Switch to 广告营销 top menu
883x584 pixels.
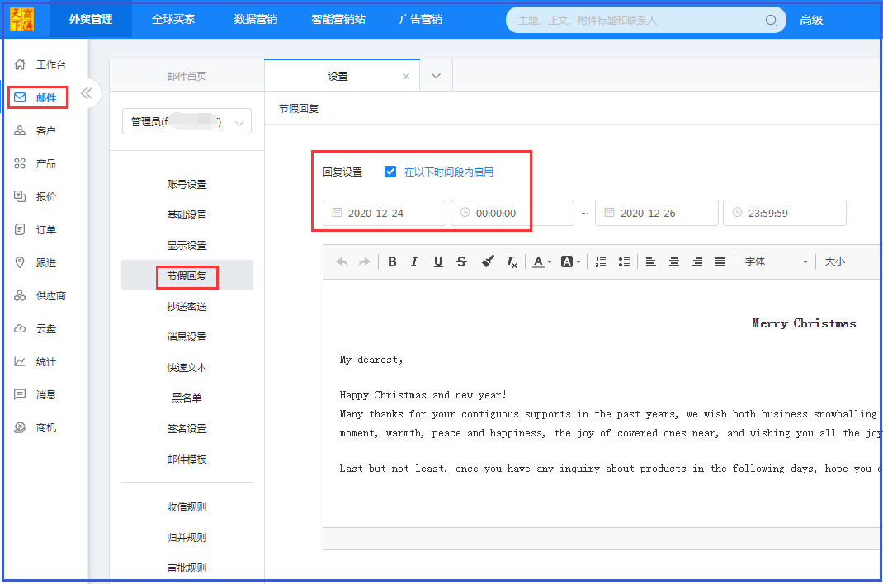tap(421, 19)
